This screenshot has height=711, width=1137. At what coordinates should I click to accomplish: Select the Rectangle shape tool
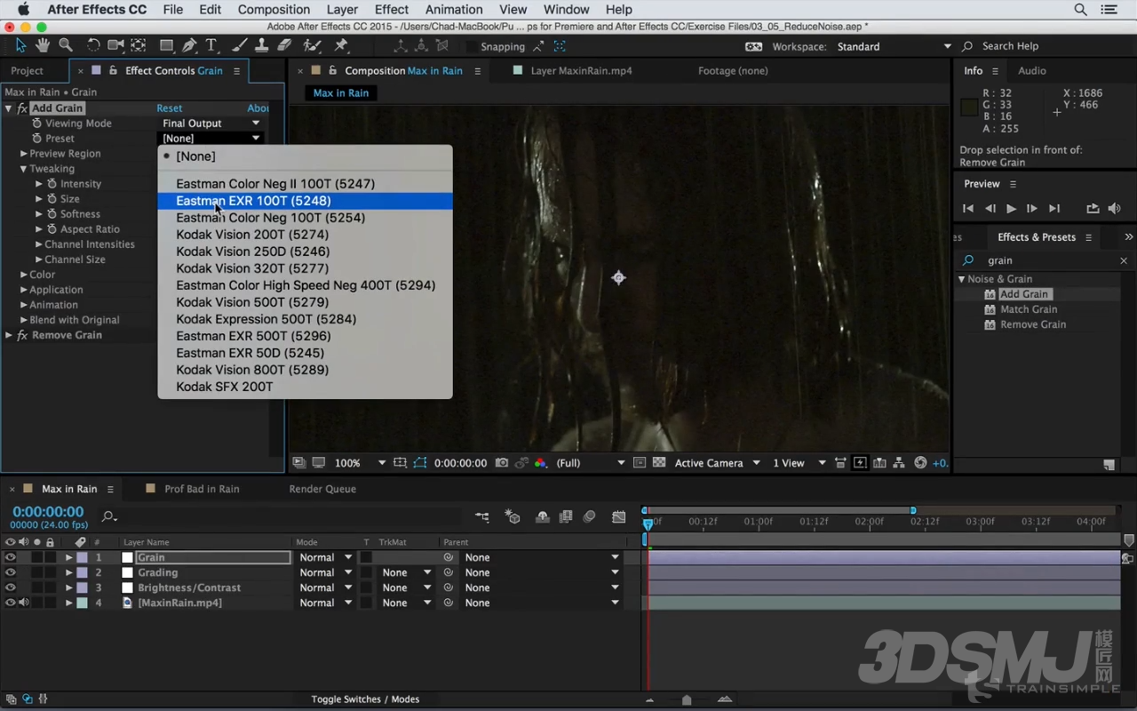(166, 45)
